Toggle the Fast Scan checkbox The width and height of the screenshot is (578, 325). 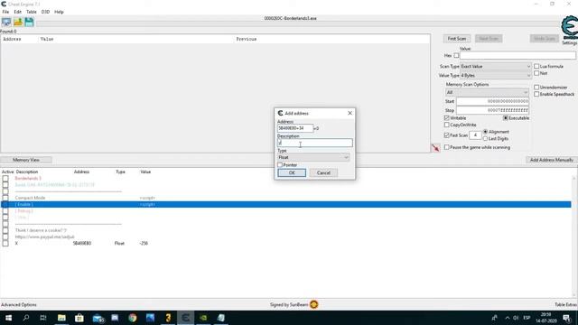[447, 135]
